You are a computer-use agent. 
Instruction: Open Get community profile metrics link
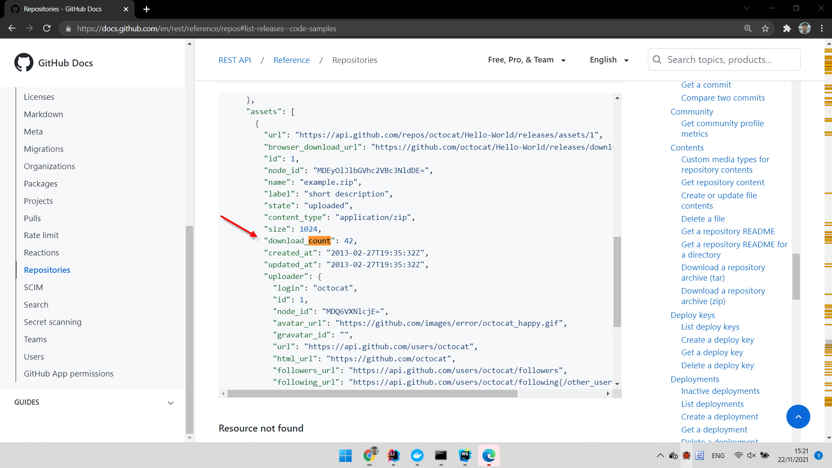click(x=723, y=128)
